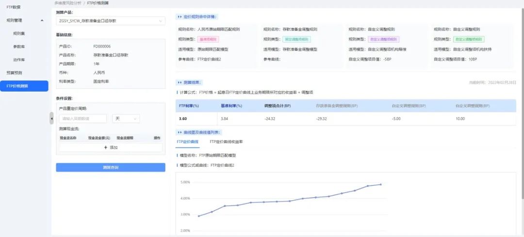Click the value 10.00 in the results row
This screenshot has height=237, width=524.
pos(460,118)
